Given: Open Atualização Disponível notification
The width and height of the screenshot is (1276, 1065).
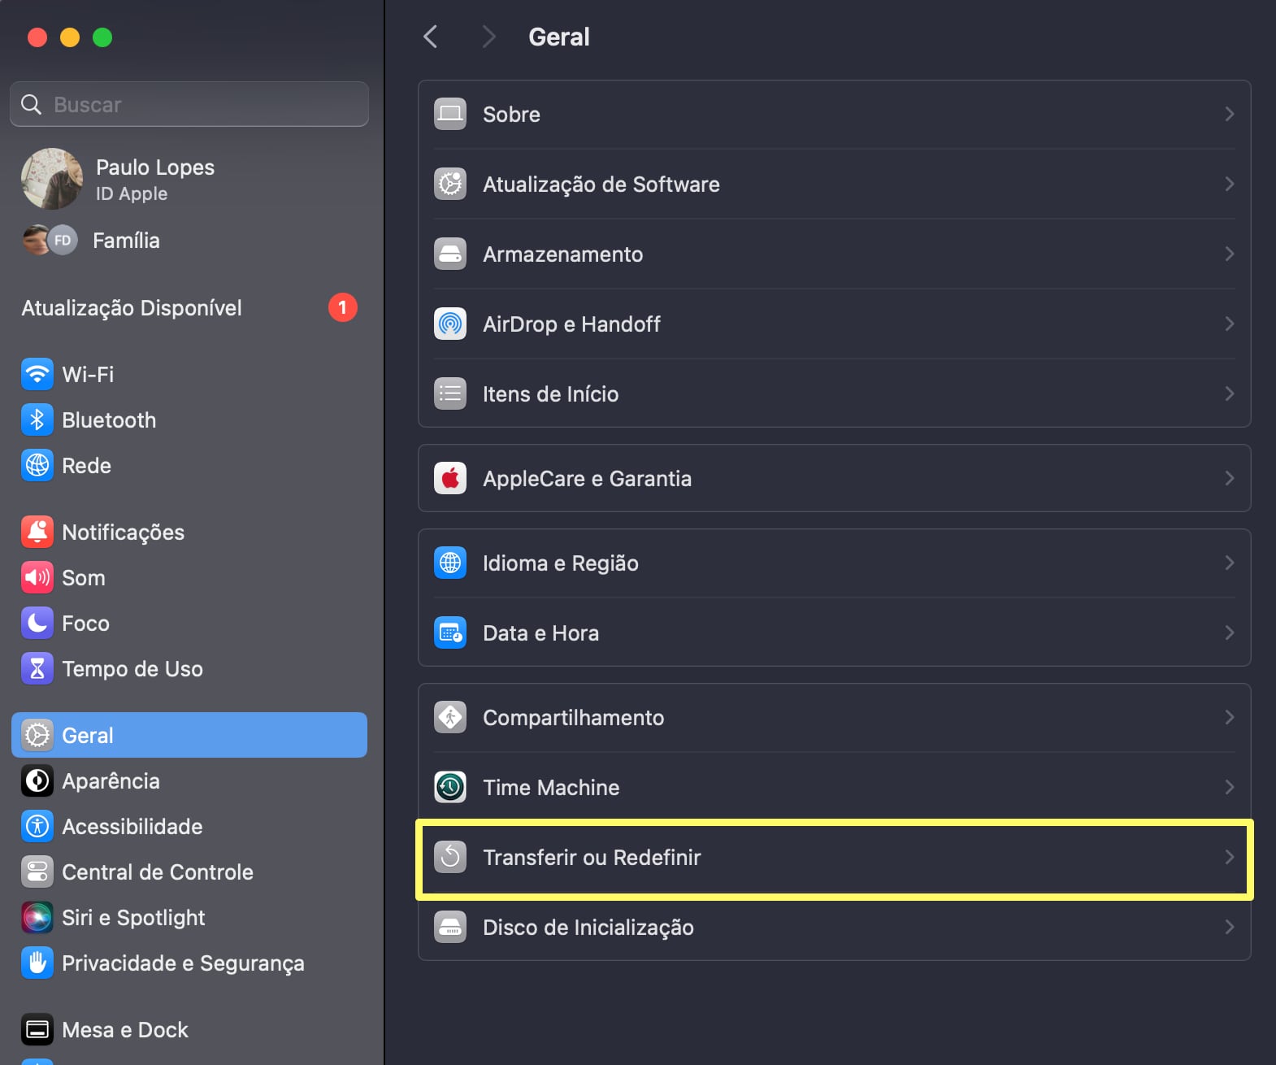Looking at the screenshot, I should click(x=189, y=307).
